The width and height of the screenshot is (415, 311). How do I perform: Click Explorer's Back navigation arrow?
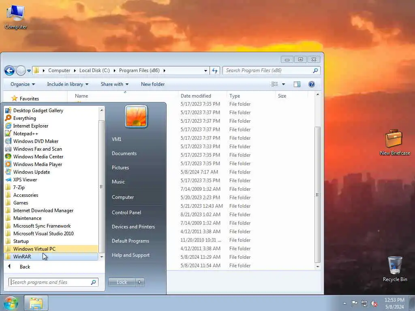pos(10,70)
